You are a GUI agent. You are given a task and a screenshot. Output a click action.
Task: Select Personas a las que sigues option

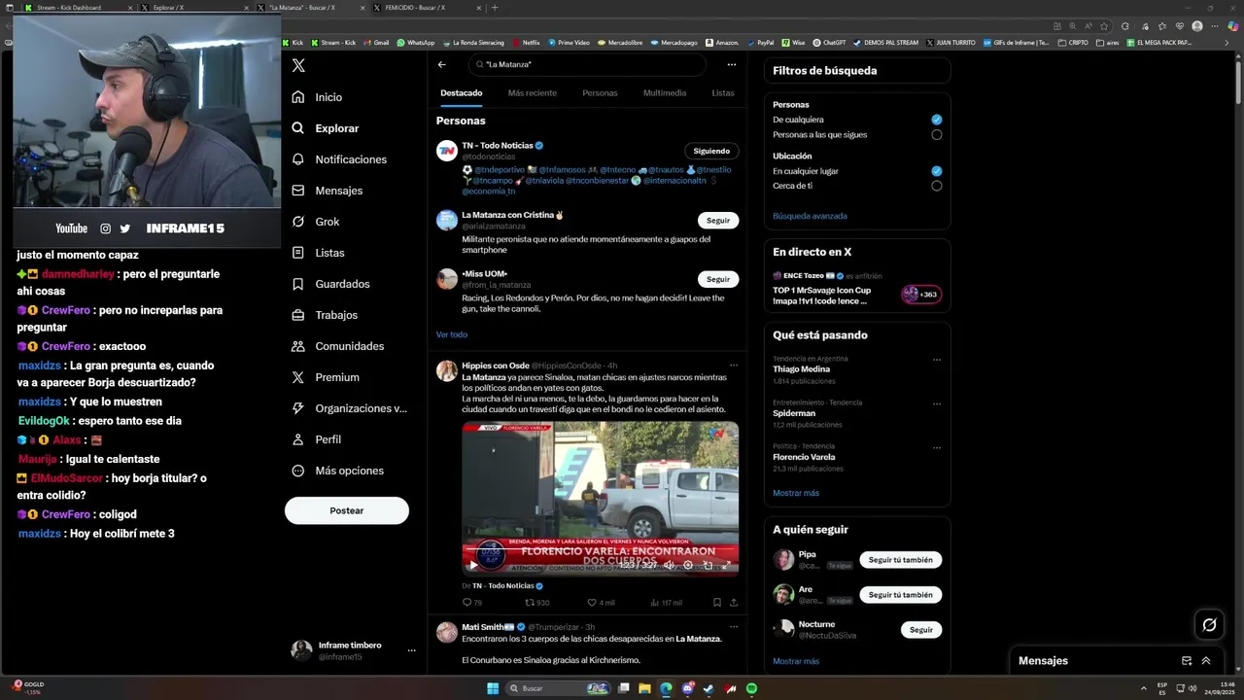[x=937, y=135]
